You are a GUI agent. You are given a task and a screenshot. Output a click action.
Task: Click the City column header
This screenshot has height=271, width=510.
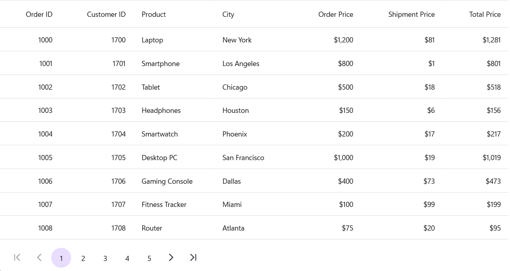[228, 14]
